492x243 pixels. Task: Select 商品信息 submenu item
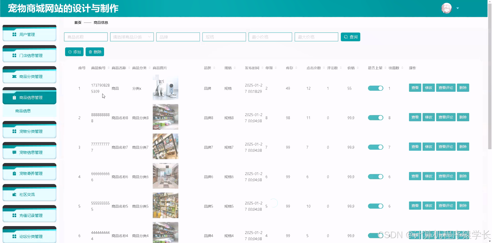[x=29, y=111]
